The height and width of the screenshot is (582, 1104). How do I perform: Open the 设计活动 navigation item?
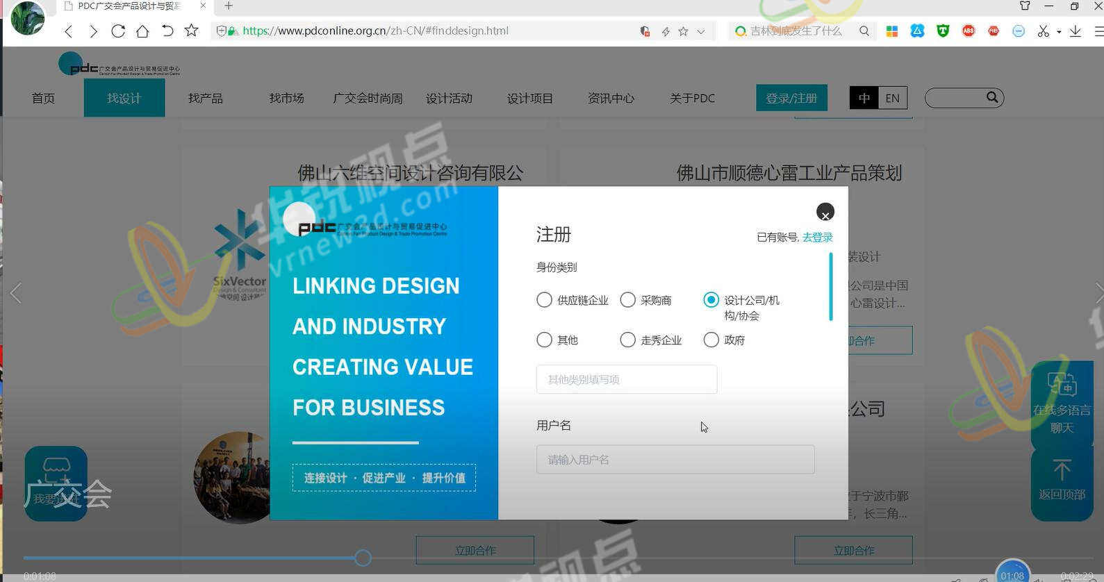coord(450,99)
